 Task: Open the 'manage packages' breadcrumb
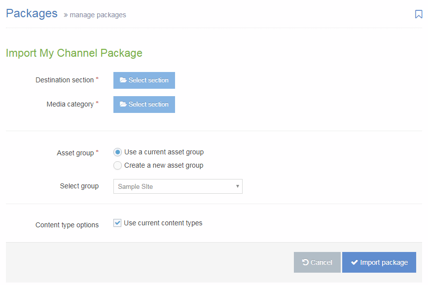[98, 15]
